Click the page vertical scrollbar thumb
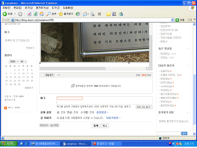Viewport: 197px width, 148px height. coord(194,100)
